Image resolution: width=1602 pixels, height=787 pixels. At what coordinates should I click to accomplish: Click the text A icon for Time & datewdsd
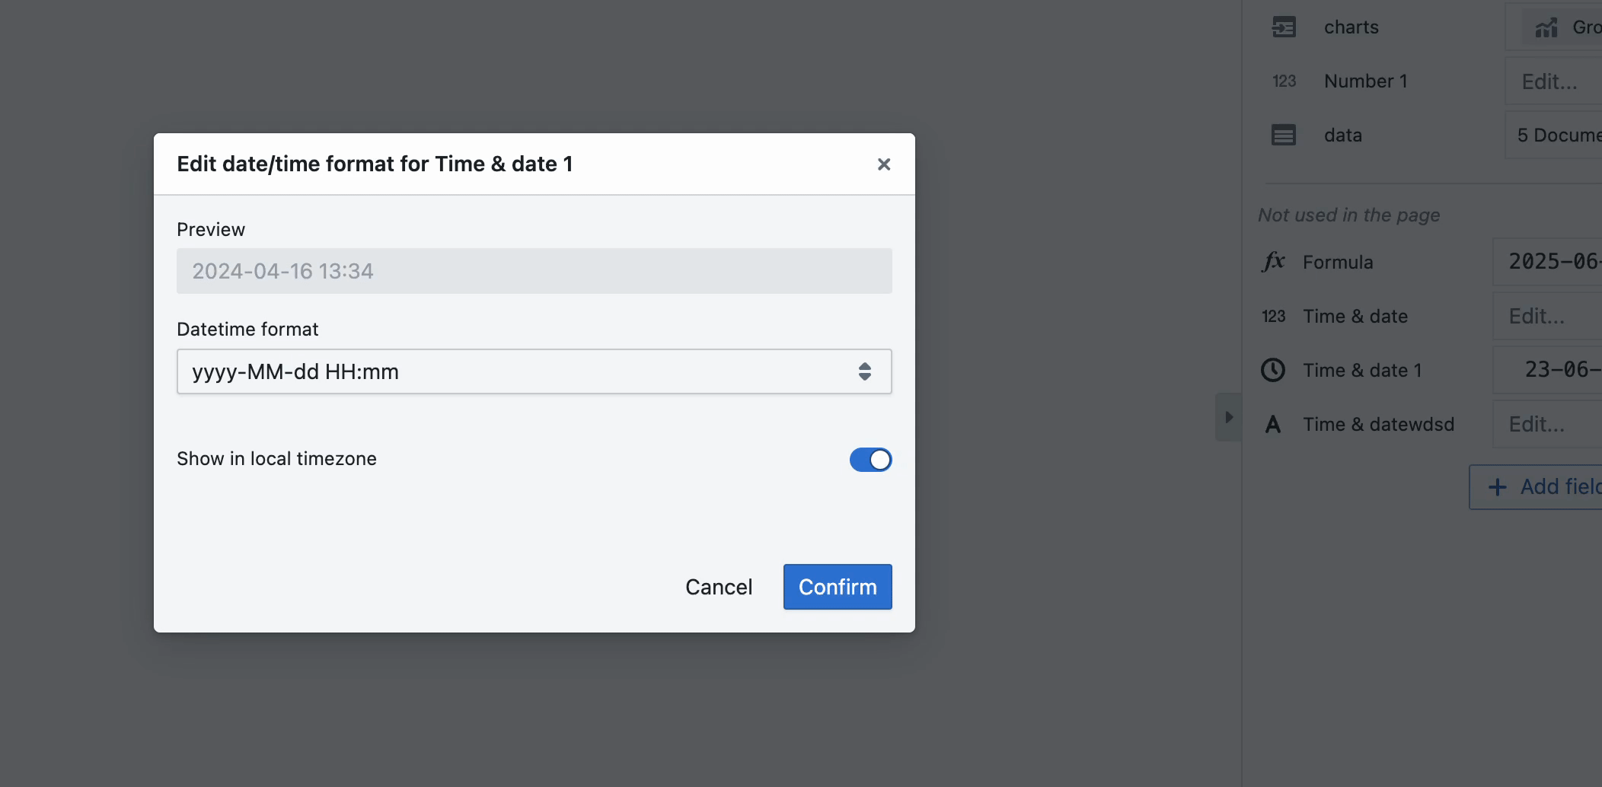[x=1273, y=425]
